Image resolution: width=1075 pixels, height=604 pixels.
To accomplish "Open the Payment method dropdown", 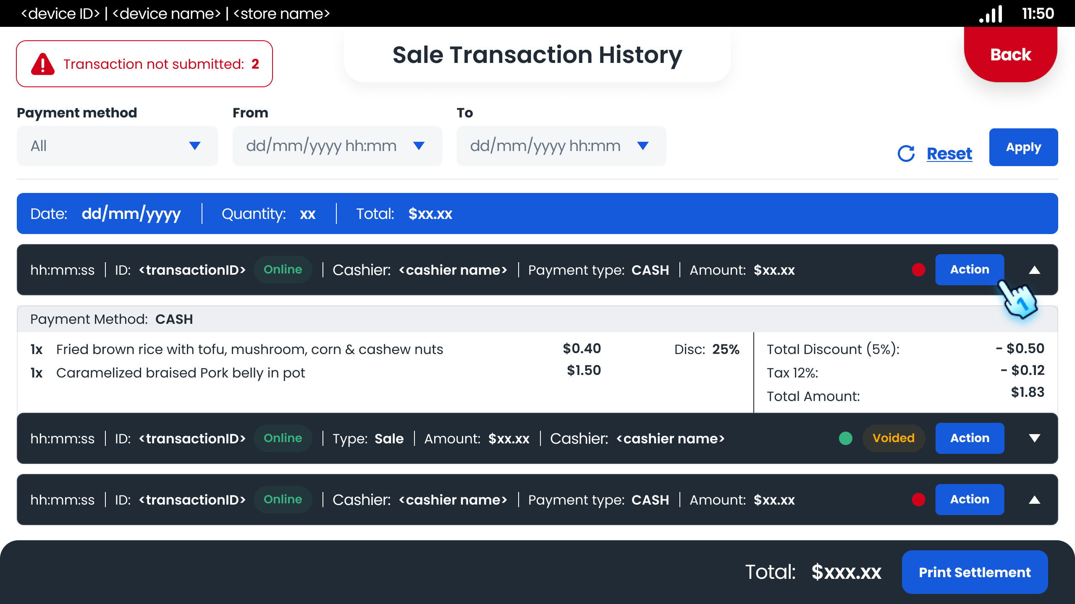I will pyautogui.click(x=117, y=146).
